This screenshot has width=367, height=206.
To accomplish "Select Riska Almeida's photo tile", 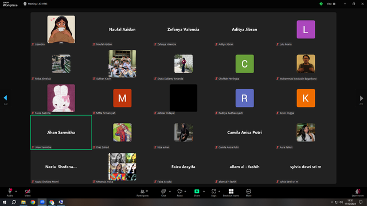I will tap(61, 64).
